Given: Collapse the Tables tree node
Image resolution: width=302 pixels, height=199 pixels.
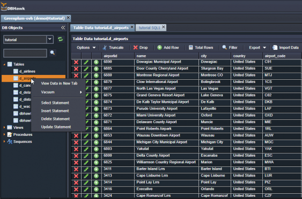Looking at the screenshot, I should tap(4, 65).
